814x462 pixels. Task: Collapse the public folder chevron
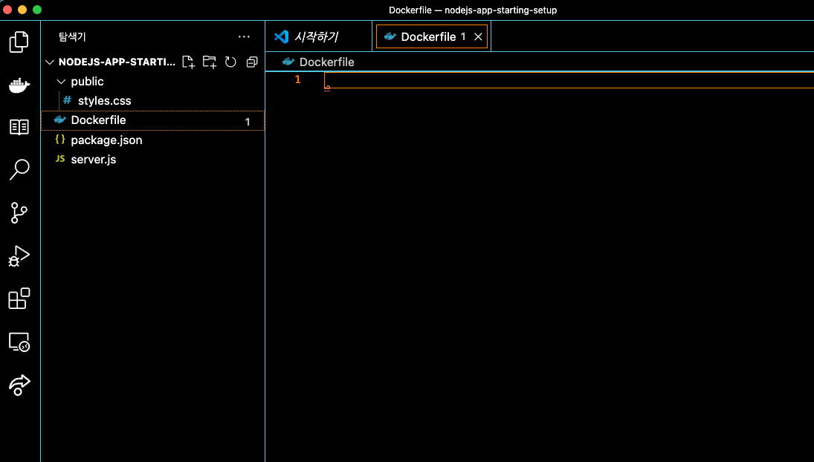click(x=61, y=82)
